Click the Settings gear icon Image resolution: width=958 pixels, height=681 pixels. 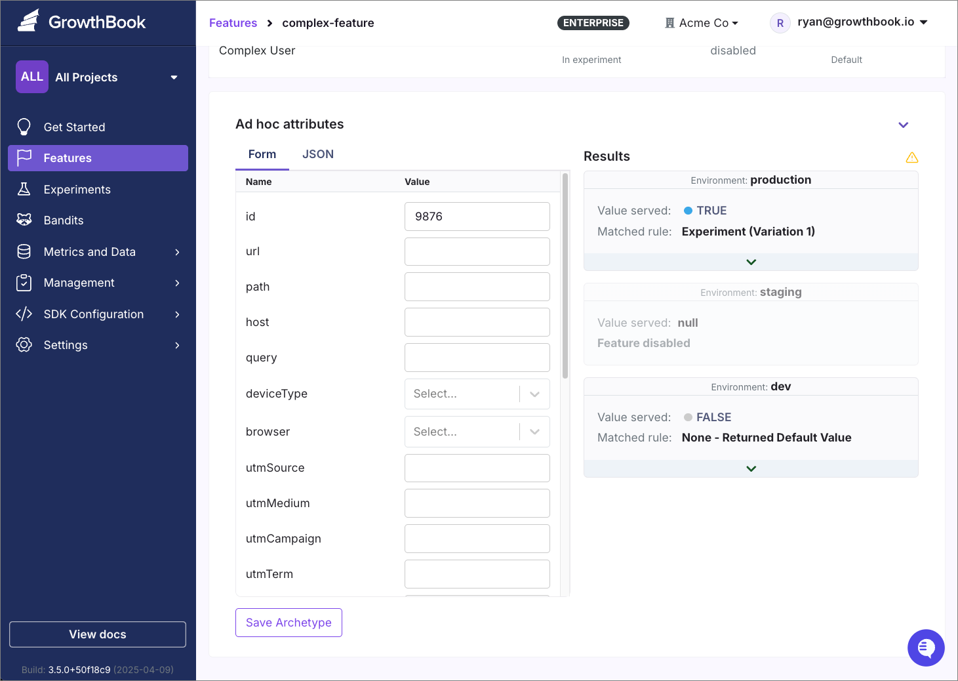(24, 344)
